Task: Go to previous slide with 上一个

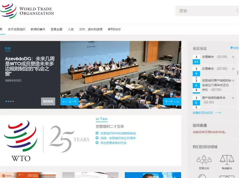Action: click(69, 101)
